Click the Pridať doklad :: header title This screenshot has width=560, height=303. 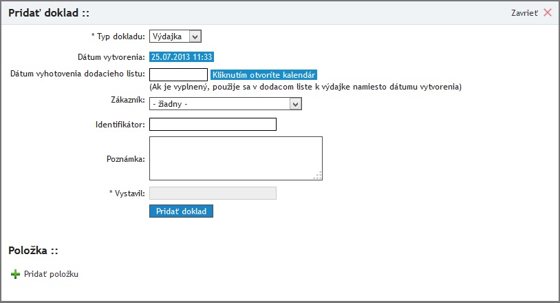(48, 12)
